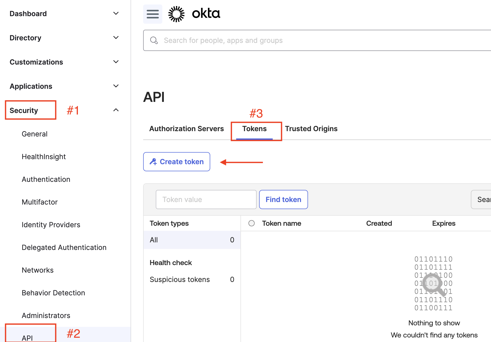
Task: Switch to Authorization Servers tab
Action: [x=187, y=129]
